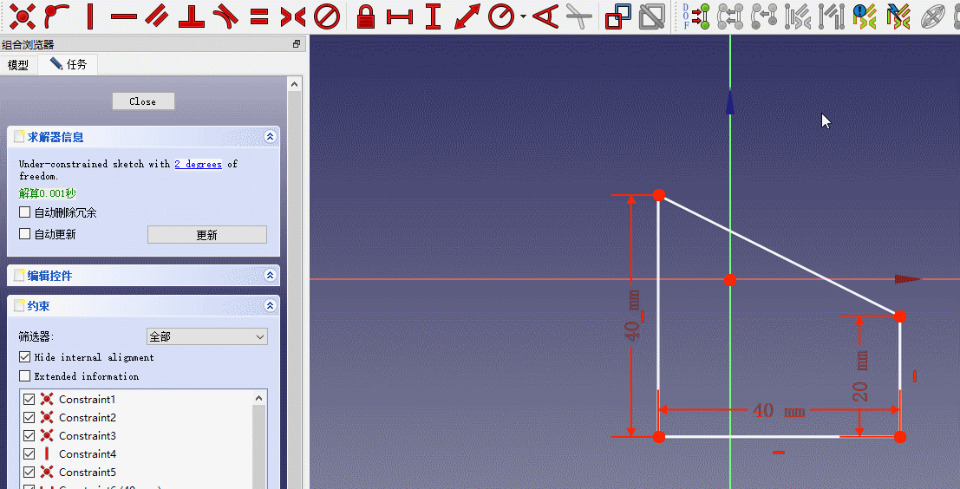Select the top-left sketch vertex

(x=659, y=195)
